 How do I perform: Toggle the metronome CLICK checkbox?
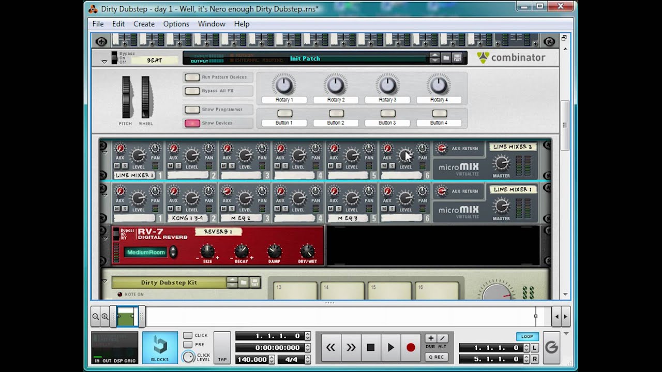point(188,335)
